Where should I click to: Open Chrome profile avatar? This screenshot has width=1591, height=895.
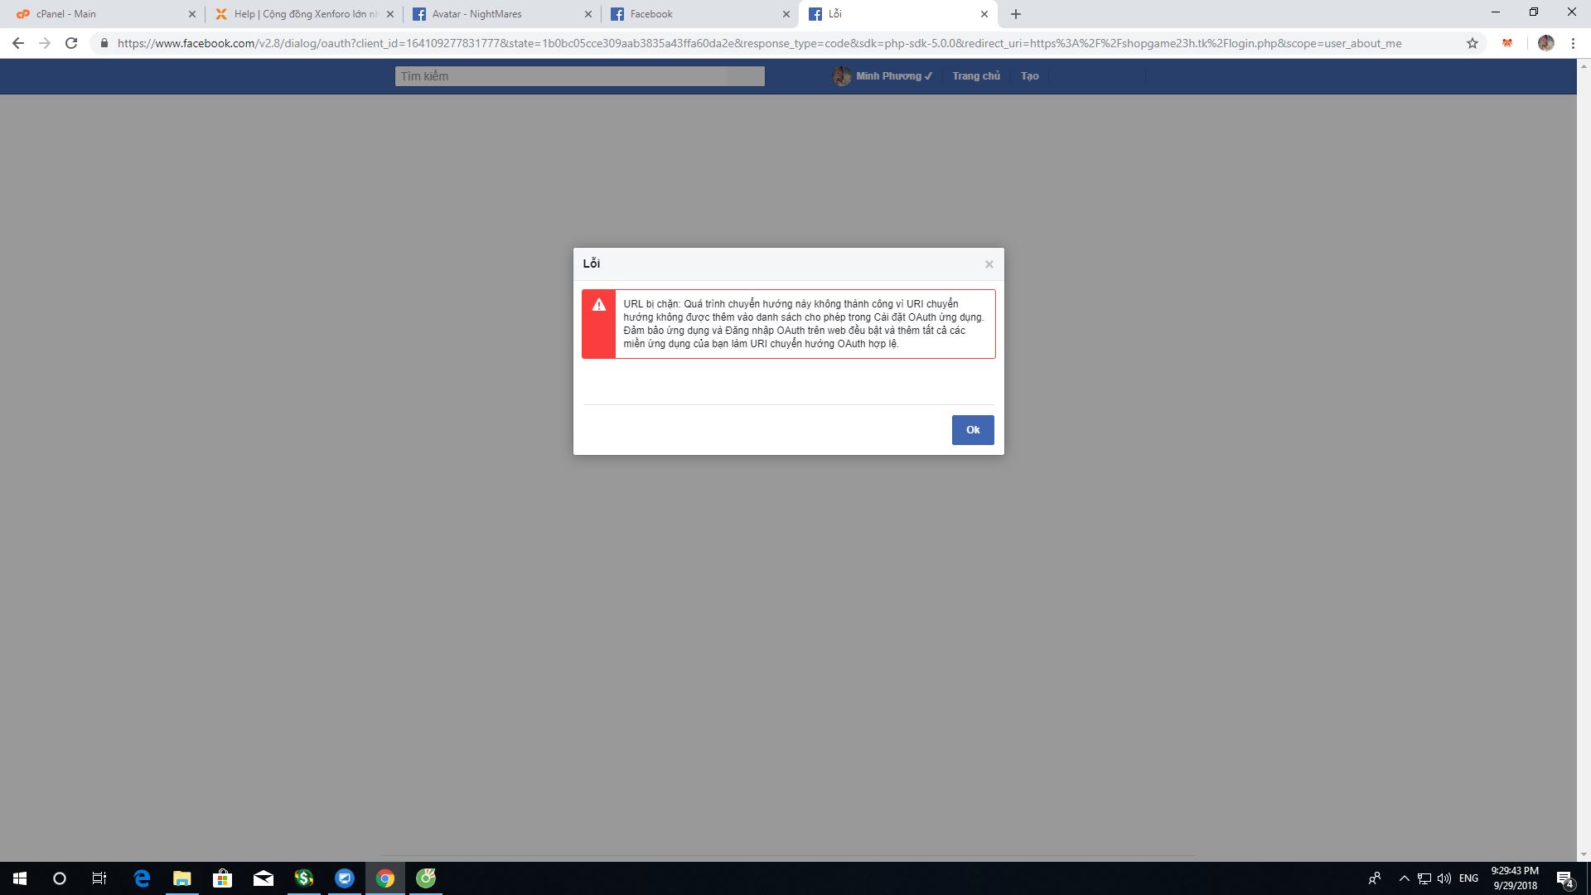click(1545, 43)
